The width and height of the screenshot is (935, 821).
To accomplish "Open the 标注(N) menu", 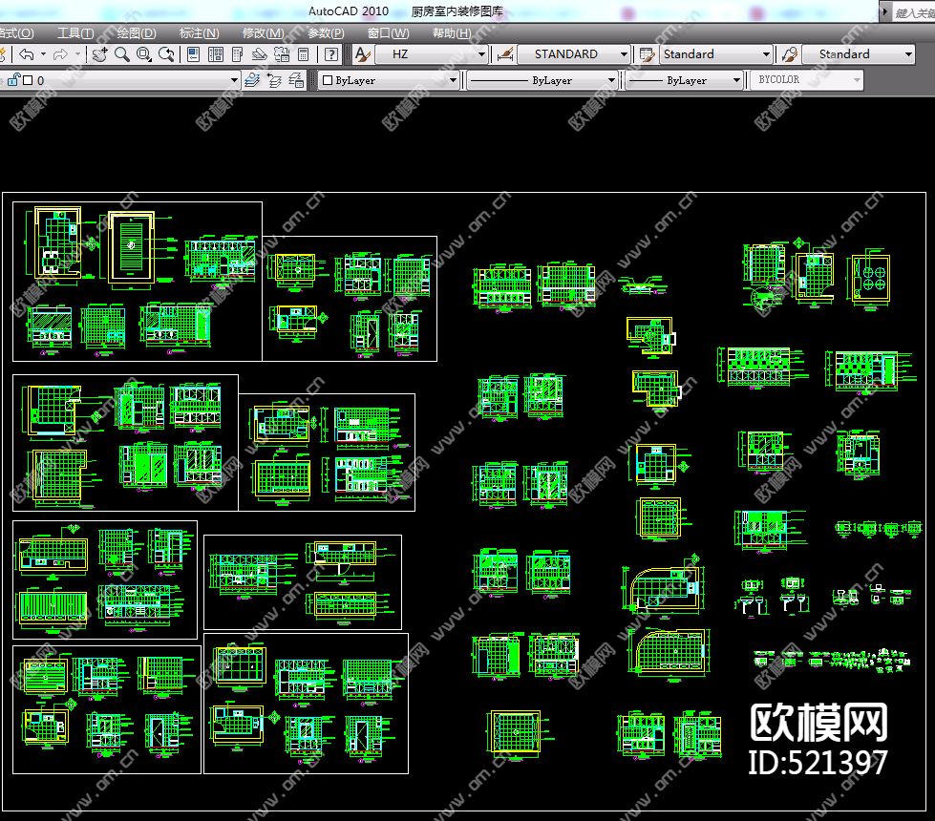I will coord(200,33).
